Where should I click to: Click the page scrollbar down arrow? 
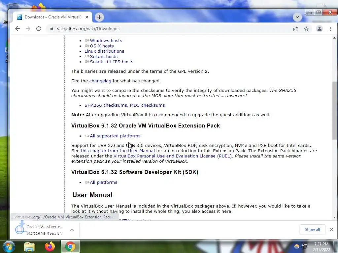coord(334,217)
